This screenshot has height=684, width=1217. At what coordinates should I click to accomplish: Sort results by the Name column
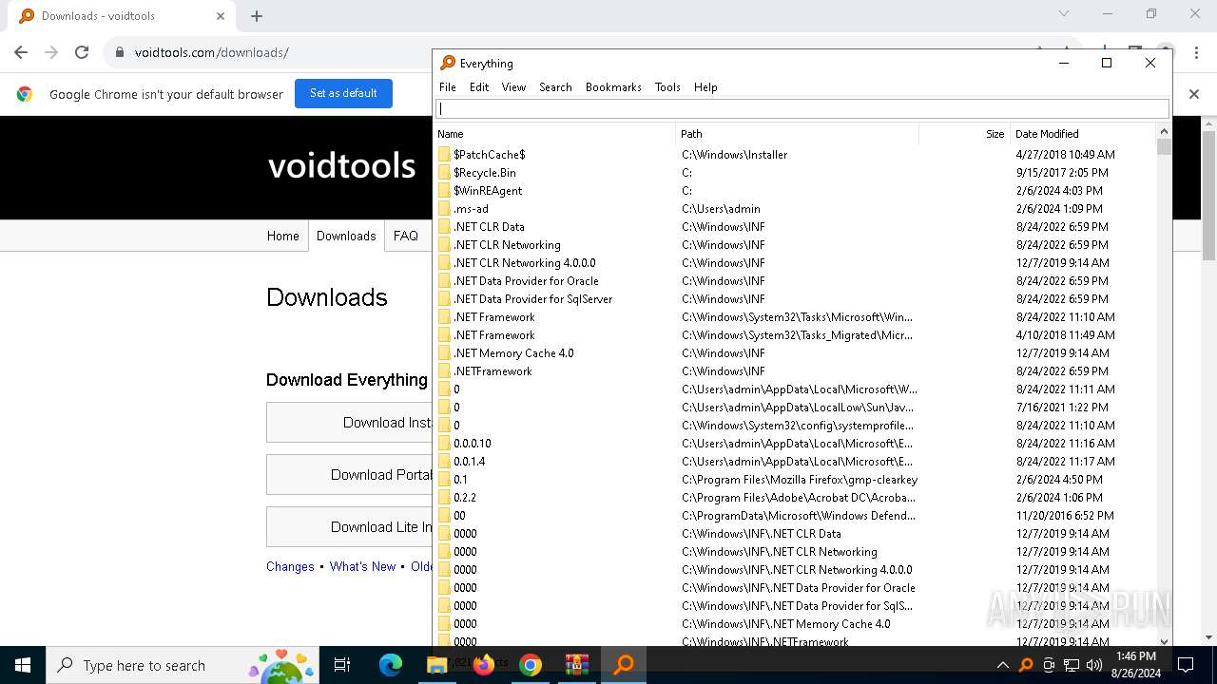coord(554,134)
